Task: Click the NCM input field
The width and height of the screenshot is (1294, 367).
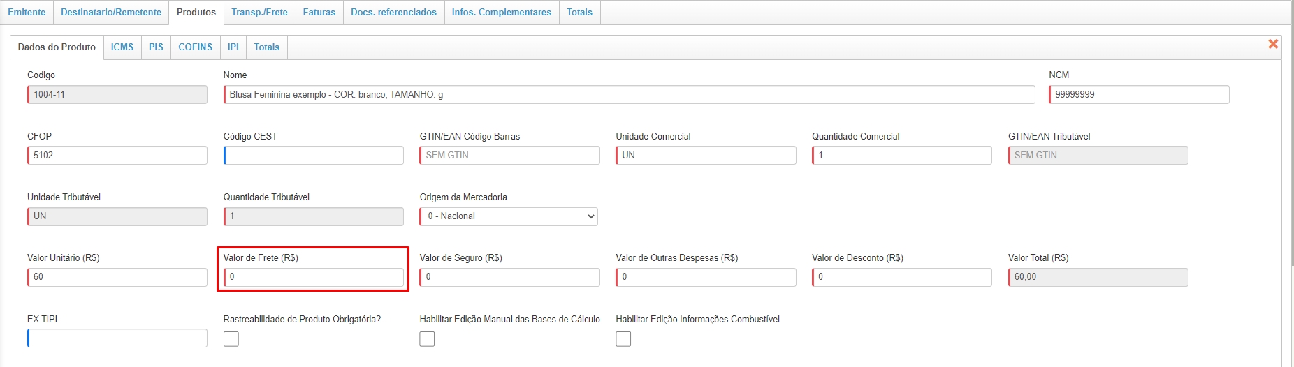Action: [1139, 95]
